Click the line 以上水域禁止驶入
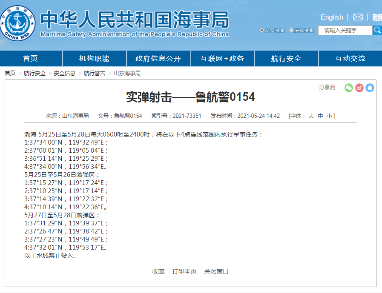Screen dimensions: 382x293 click(50, 256)
